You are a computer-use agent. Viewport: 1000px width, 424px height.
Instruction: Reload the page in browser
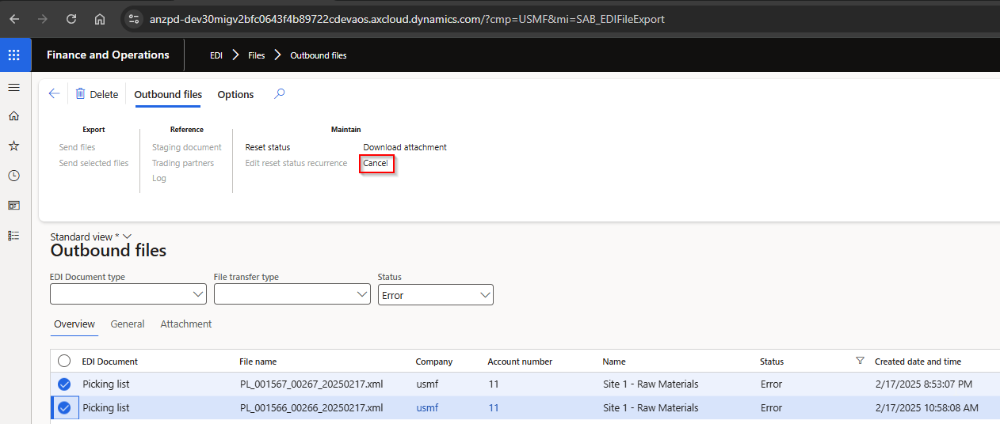(71, 19)
